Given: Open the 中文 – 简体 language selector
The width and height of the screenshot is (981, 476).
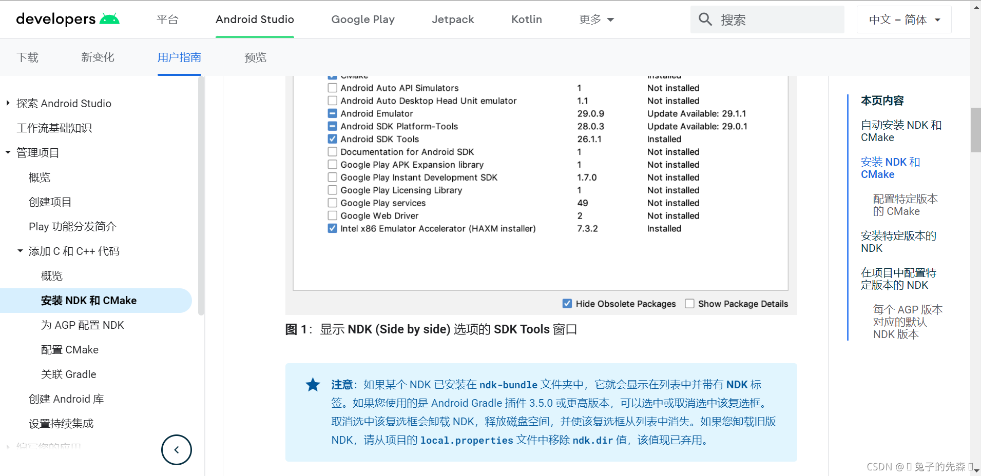Looking at the screenshot, I should pyautogui.click(x=904, y=19).
